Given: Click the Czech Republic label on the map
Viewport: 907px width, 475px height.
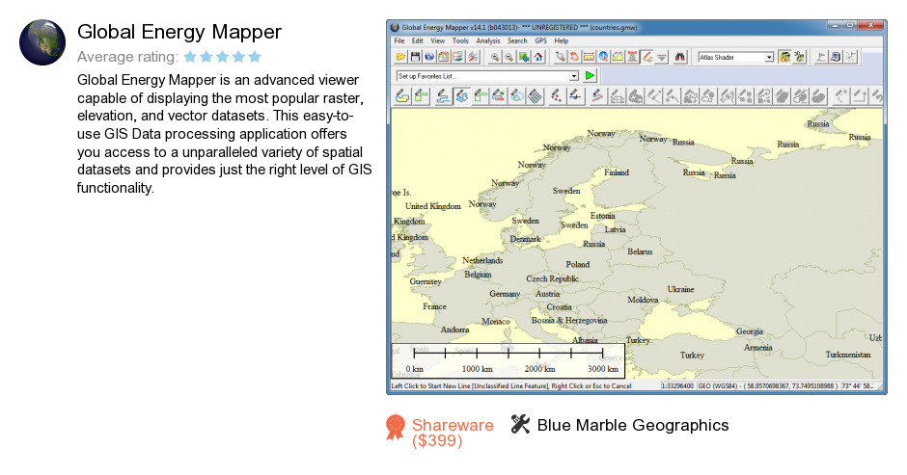Looking at the screenshot, I should click(x=552, y=278).
